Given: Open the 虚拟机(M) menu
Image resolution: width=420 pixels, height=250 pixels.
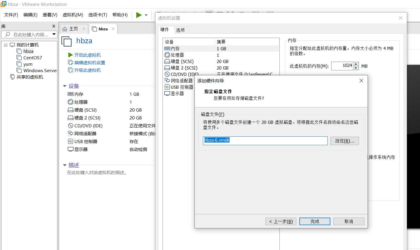Looking at the screenshot, I should [x=73, y=15].
